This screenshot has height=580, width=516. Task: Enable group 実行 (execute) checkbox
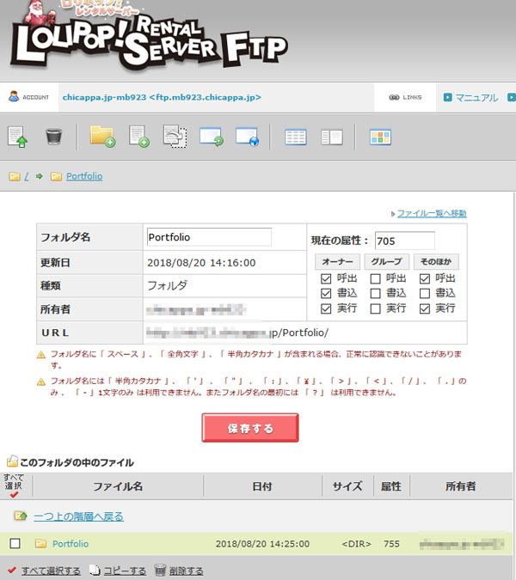[x=375, y=308]
